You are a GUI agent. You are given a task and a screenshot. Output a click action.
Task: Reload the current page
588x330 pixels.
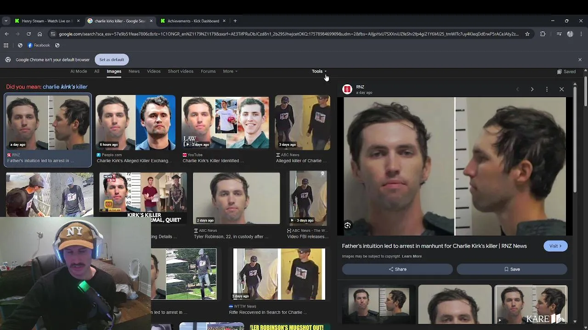[x=28, y=34]
